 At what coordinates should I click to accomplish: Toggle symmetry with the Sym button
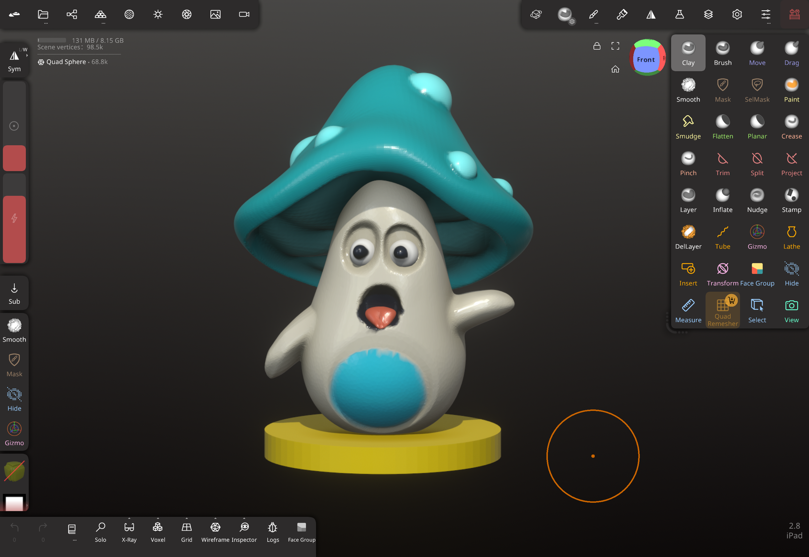pyautogui.click(x=14, y=60)
